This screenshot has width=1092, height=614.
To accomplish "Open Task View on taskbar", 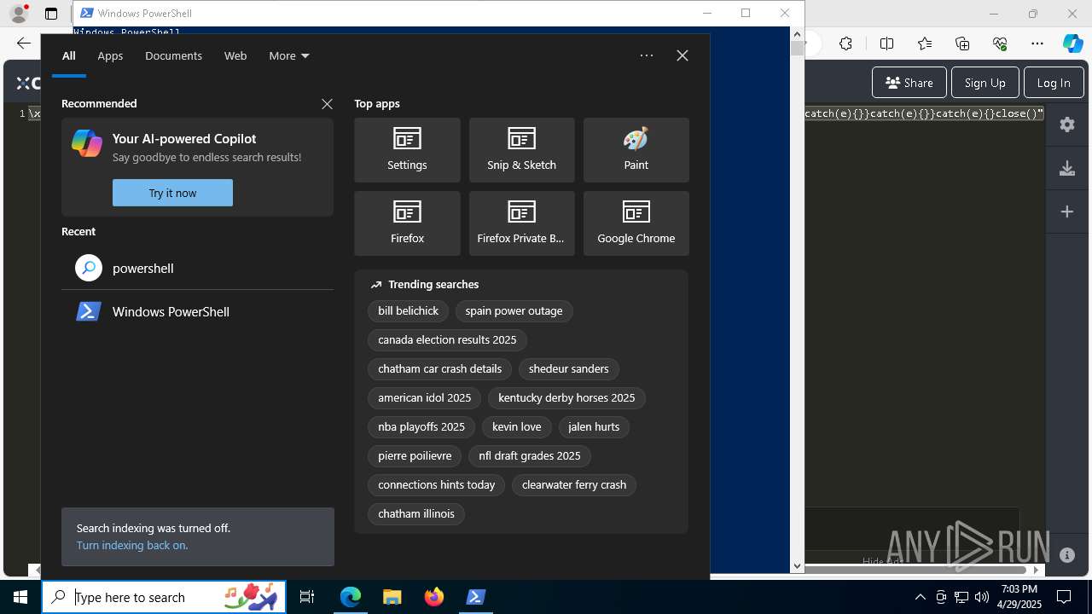I will point(307,597).
